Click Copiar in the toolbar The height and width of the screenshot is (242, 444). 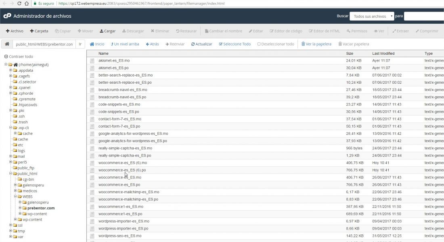click(x=63, y=31)
